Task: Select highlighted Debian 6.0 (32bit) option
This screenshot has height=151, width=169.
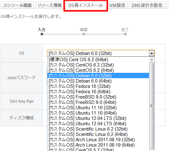Action: coord(98,76)
